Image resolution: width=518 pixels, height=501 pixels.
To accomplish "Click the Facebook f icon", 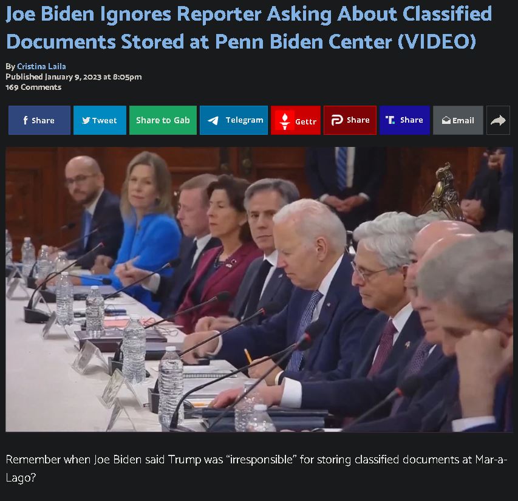I will pyautogui.click(x=26, y=120).
